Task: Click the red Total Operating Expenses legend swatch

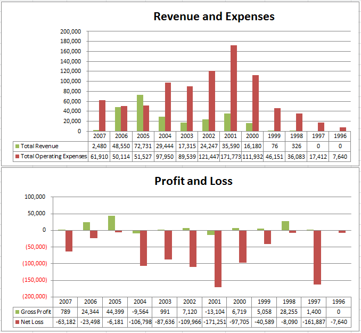Action: 17,156
